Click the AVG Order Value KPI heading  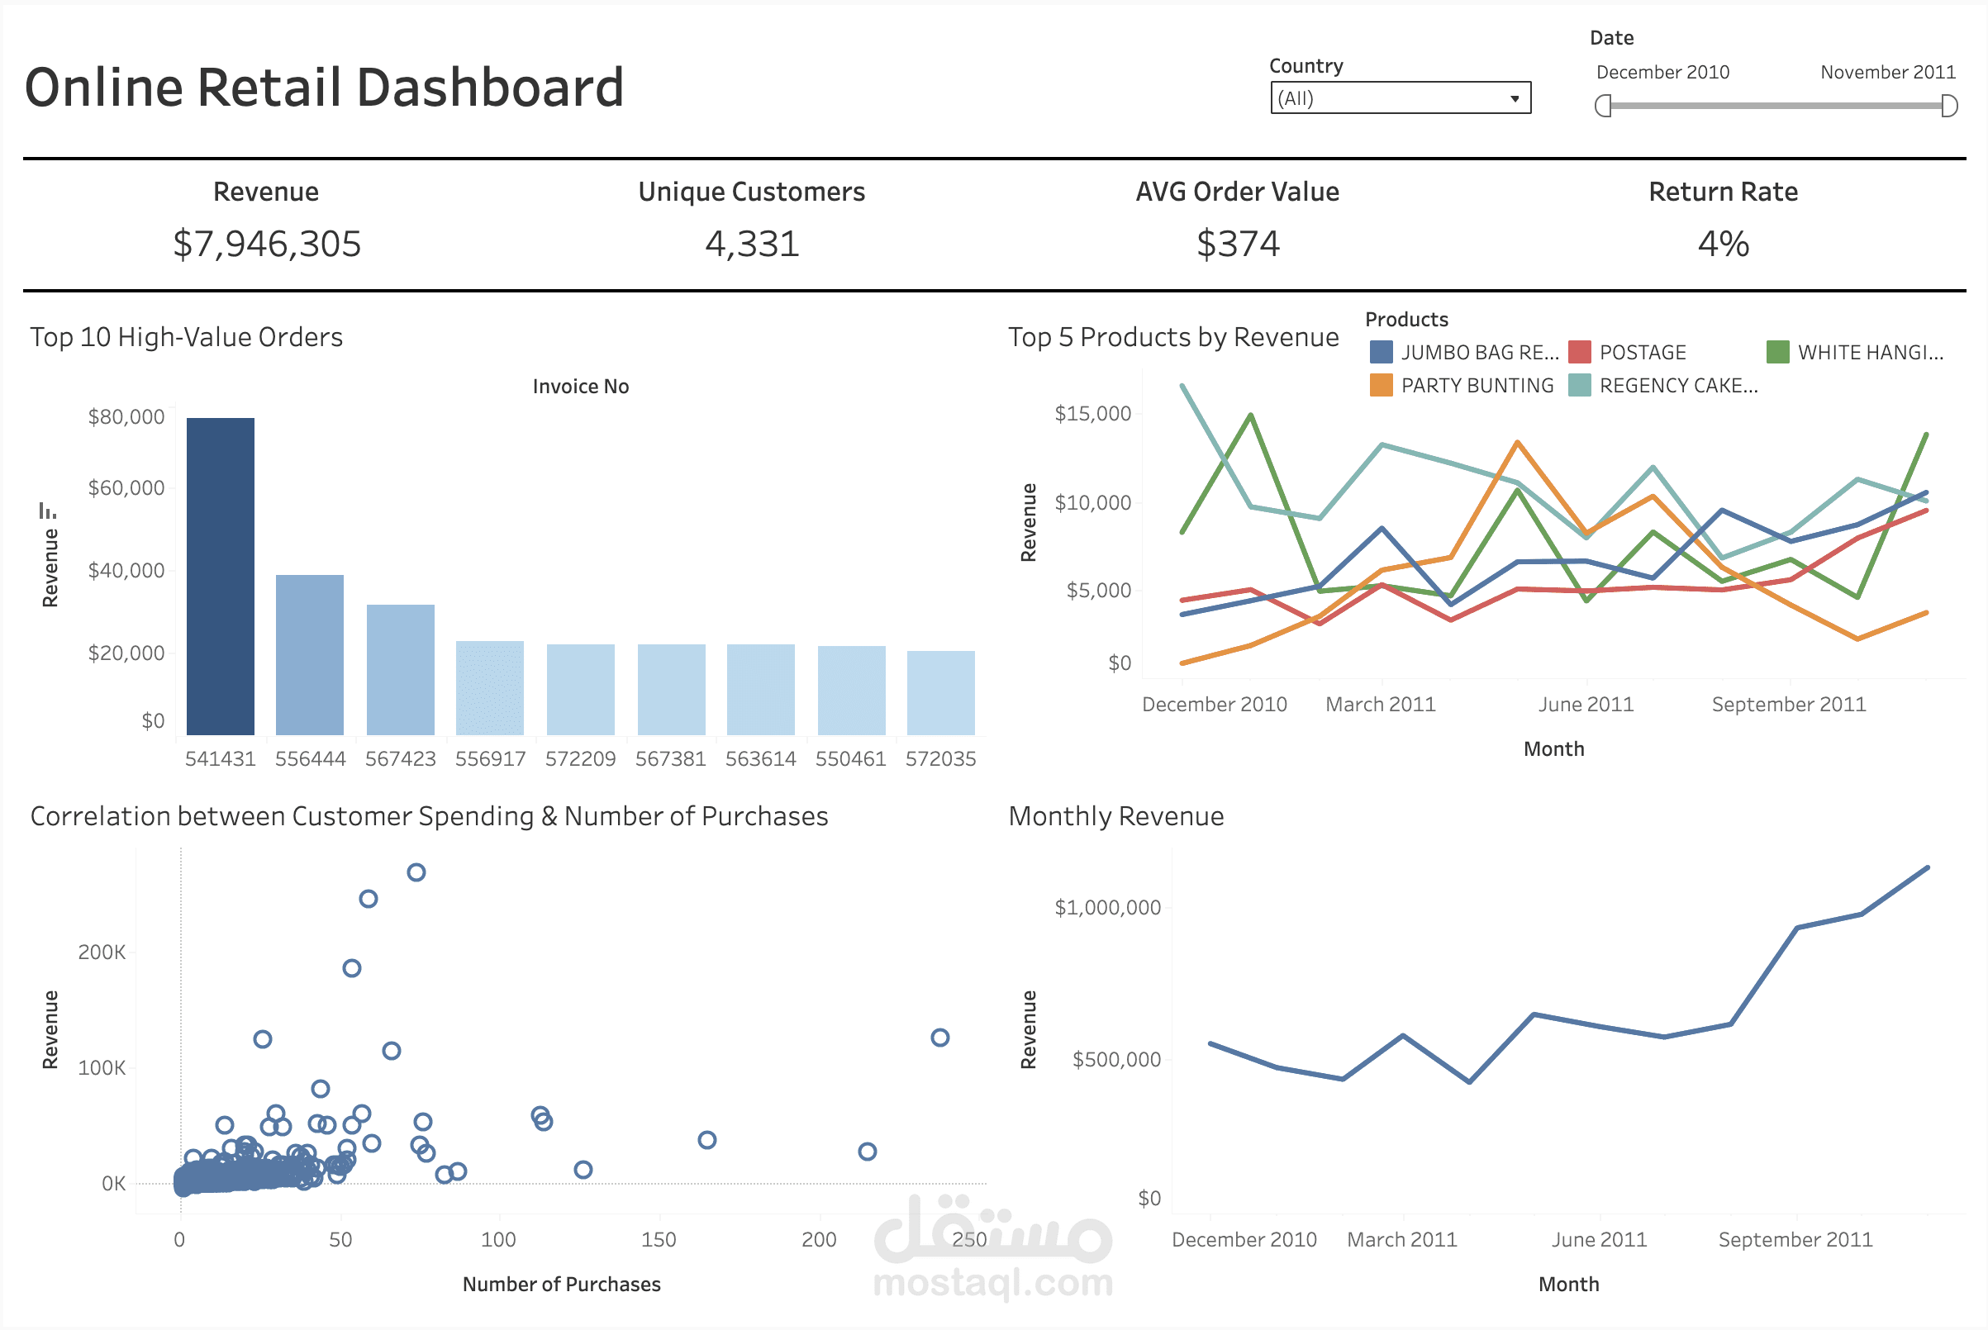[x=1238, y=192]
